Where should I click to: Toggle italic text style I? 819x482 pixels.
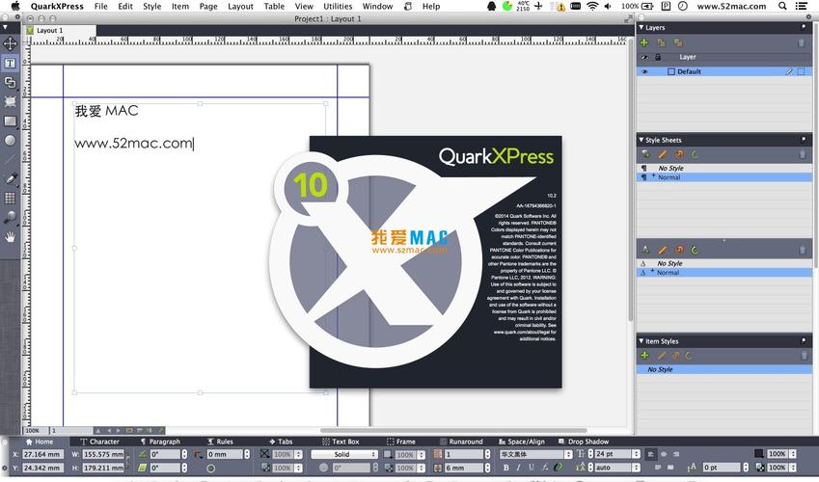(518, 468)
